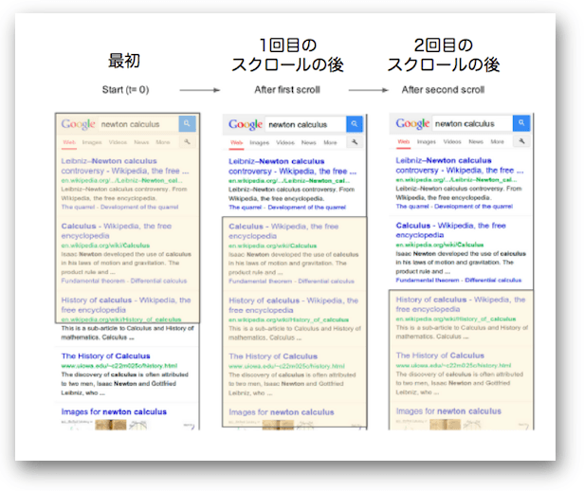The image size is (584, 491).
Task: Click the newton calculus search field in Start panel
Action: 138,124
